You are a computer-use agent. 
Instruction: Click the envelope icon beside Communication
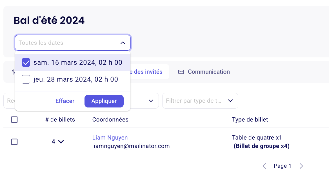pos(181,72)
